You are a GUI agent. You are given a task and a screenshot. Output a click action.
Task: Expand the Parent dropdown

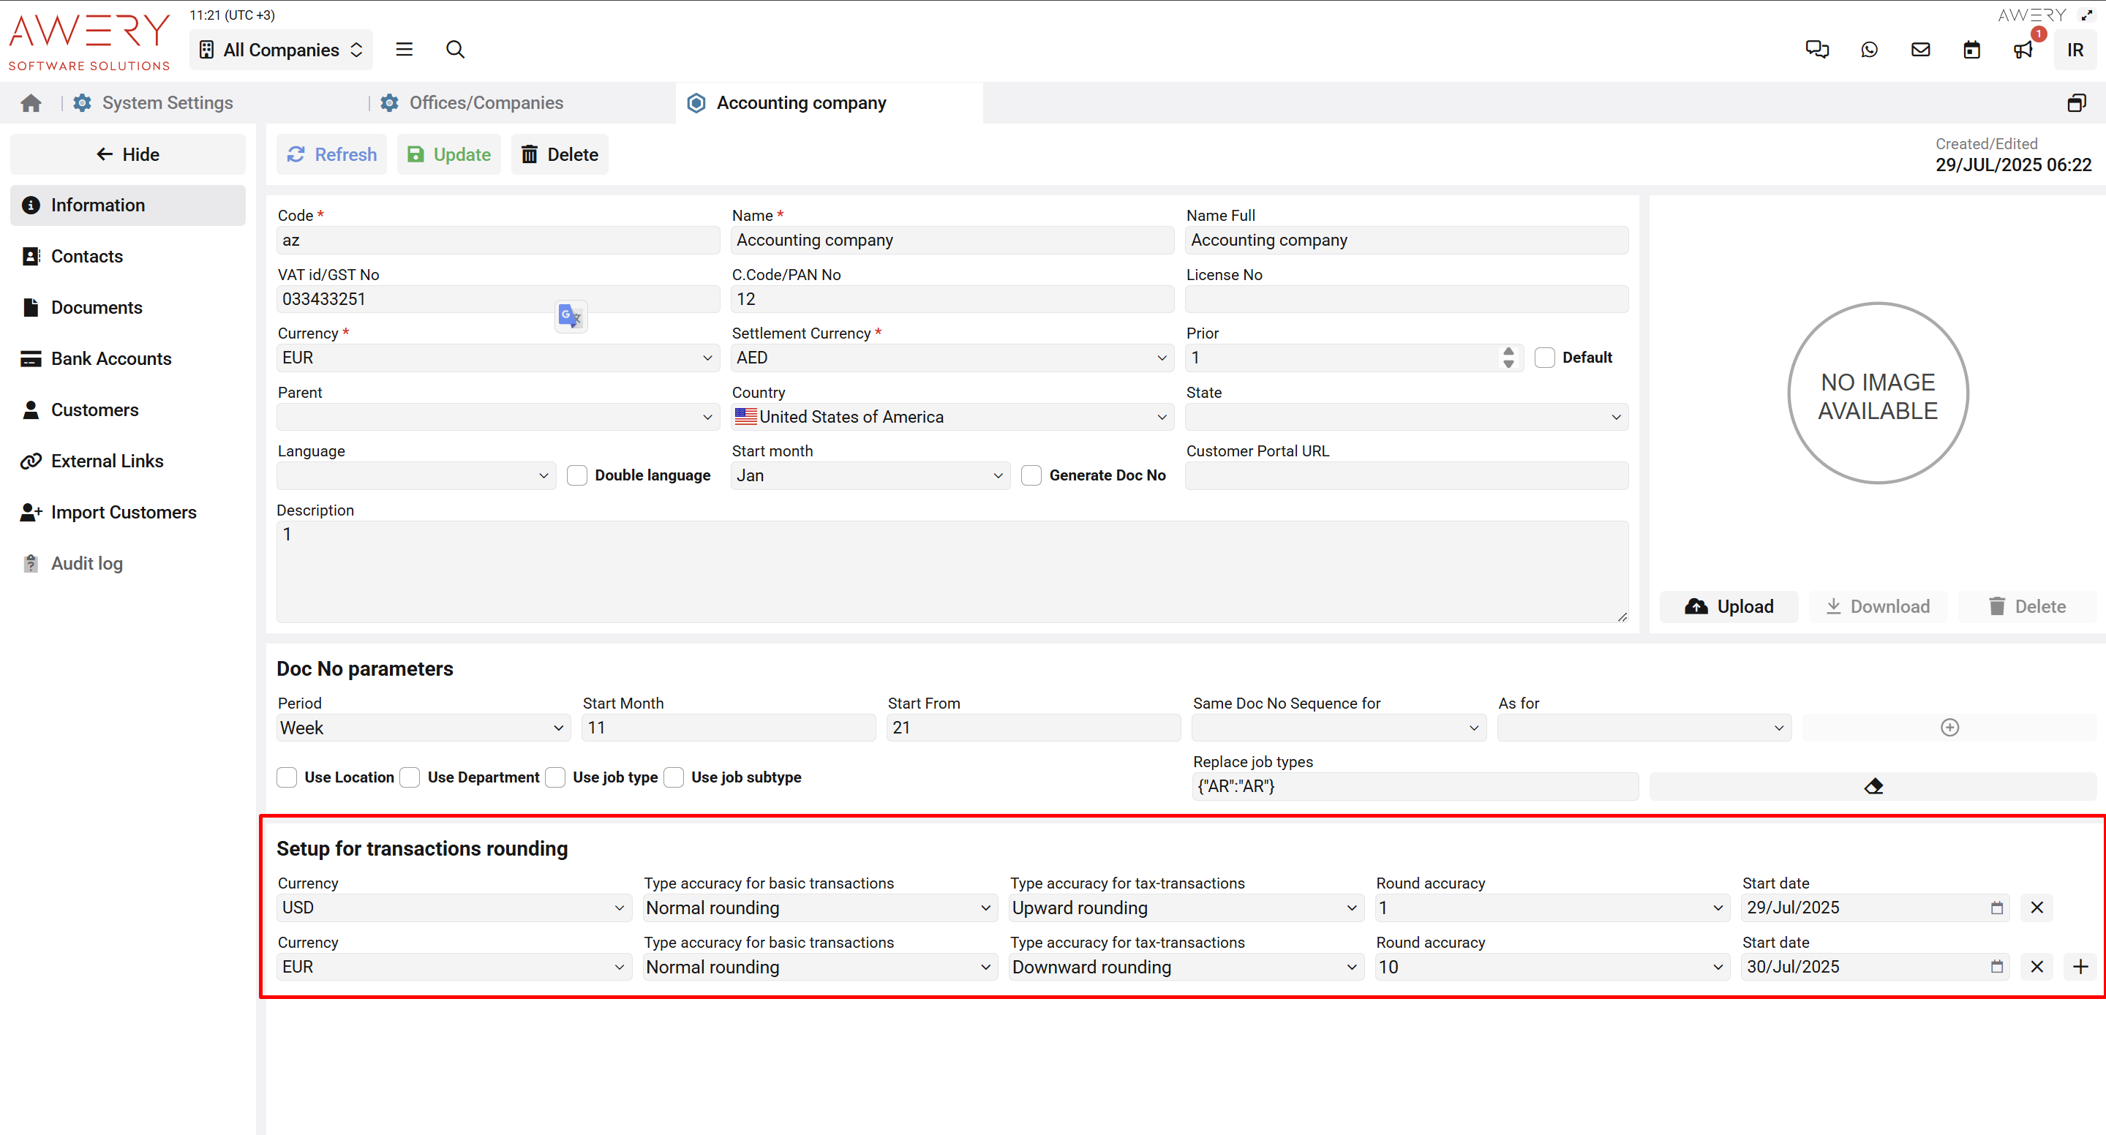click(497, 417)
